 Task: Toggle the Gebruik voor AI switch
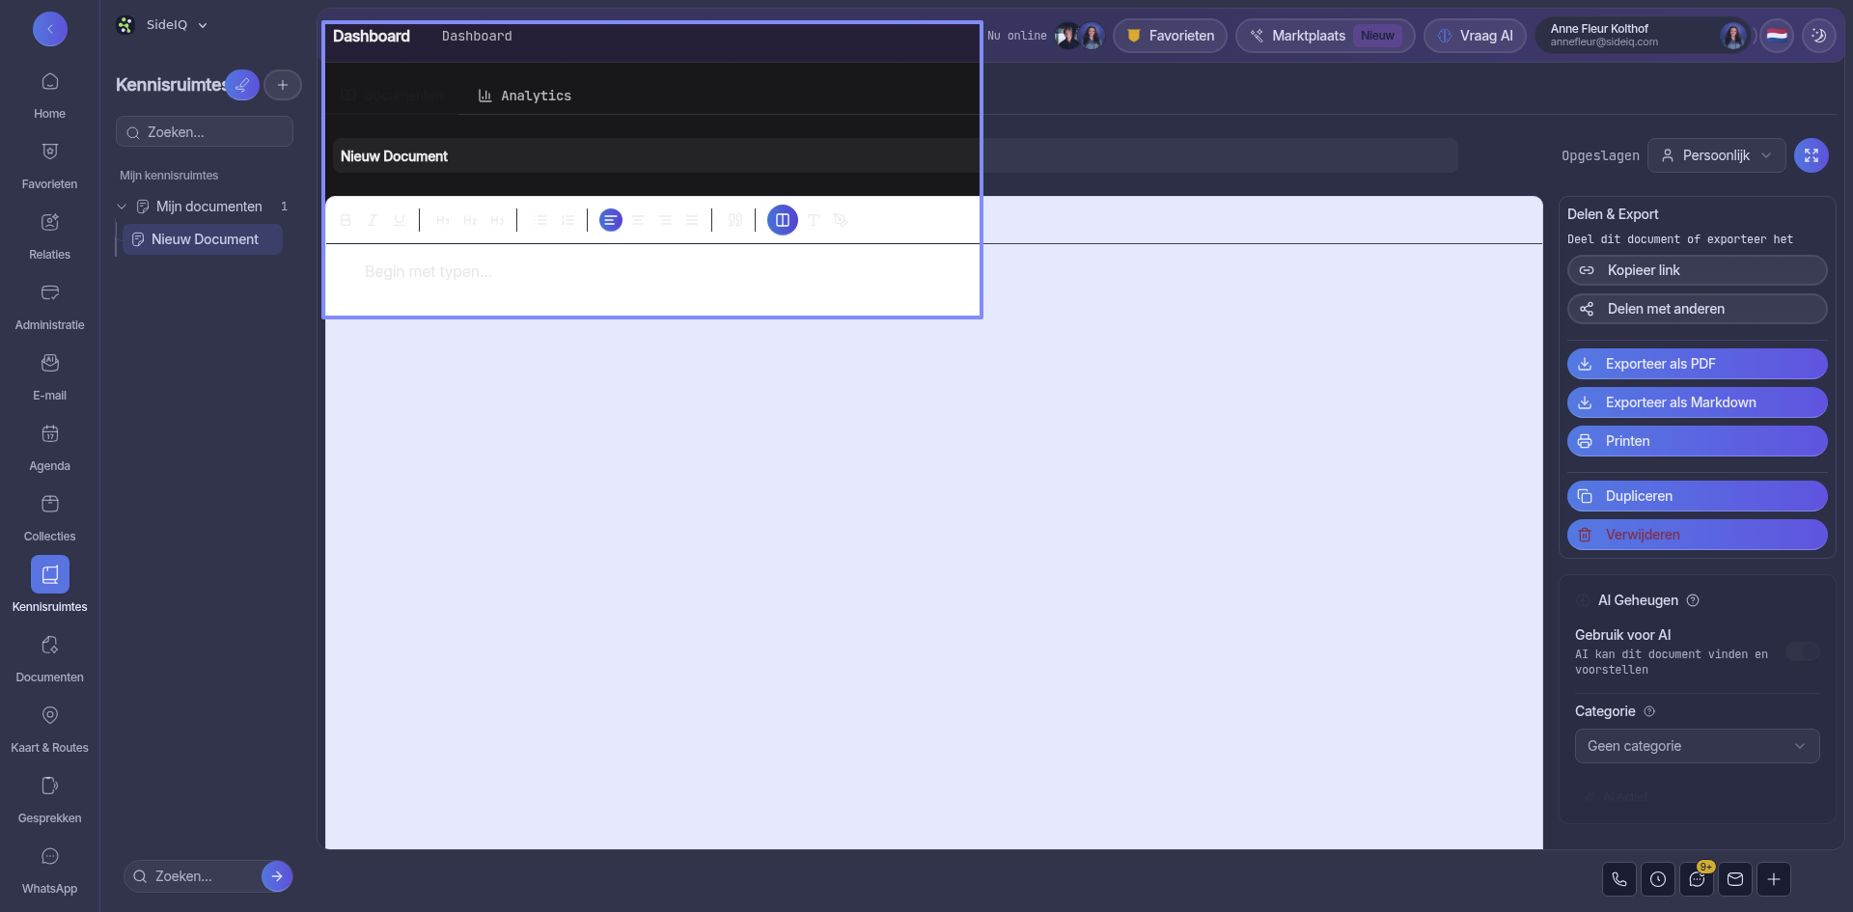tap(1802, 651)
